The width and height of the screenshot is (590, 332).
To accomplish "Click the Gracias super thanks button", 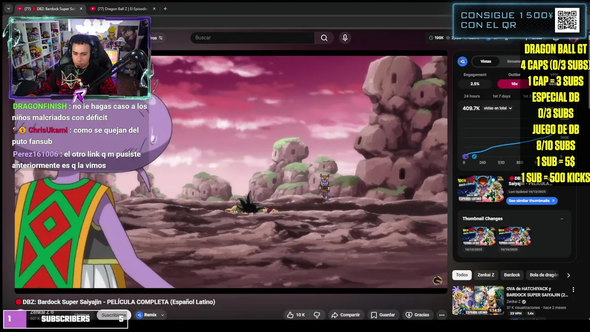I will [417, 315].
